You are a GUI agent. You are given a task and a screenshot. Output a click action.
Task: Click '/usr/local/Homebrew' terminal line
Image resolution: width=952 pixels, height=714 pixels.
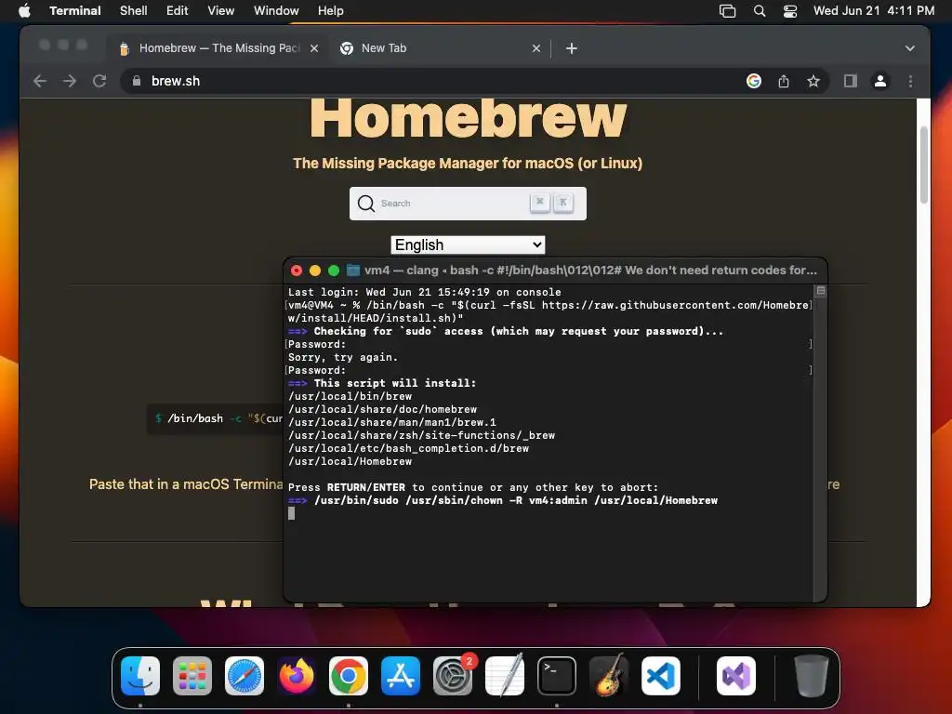coord(350,461)
